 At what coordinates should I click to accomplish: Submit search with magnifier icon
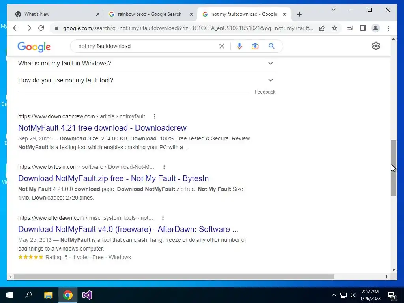(x=271, y=46)
